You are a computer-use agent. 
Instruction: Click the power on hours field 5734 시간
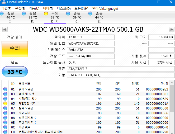[161, 63]
